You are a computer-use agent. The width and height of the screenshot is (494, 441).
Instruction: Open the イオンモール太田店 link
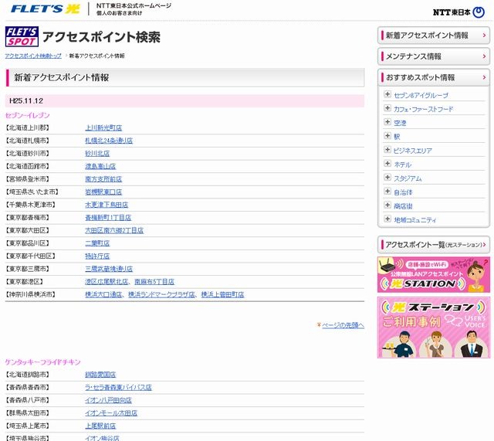pyautogui.click(x=111, y=413)
